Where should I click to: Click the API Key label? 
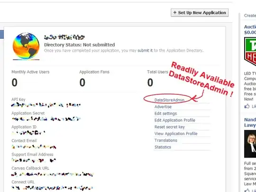point(18,100)
